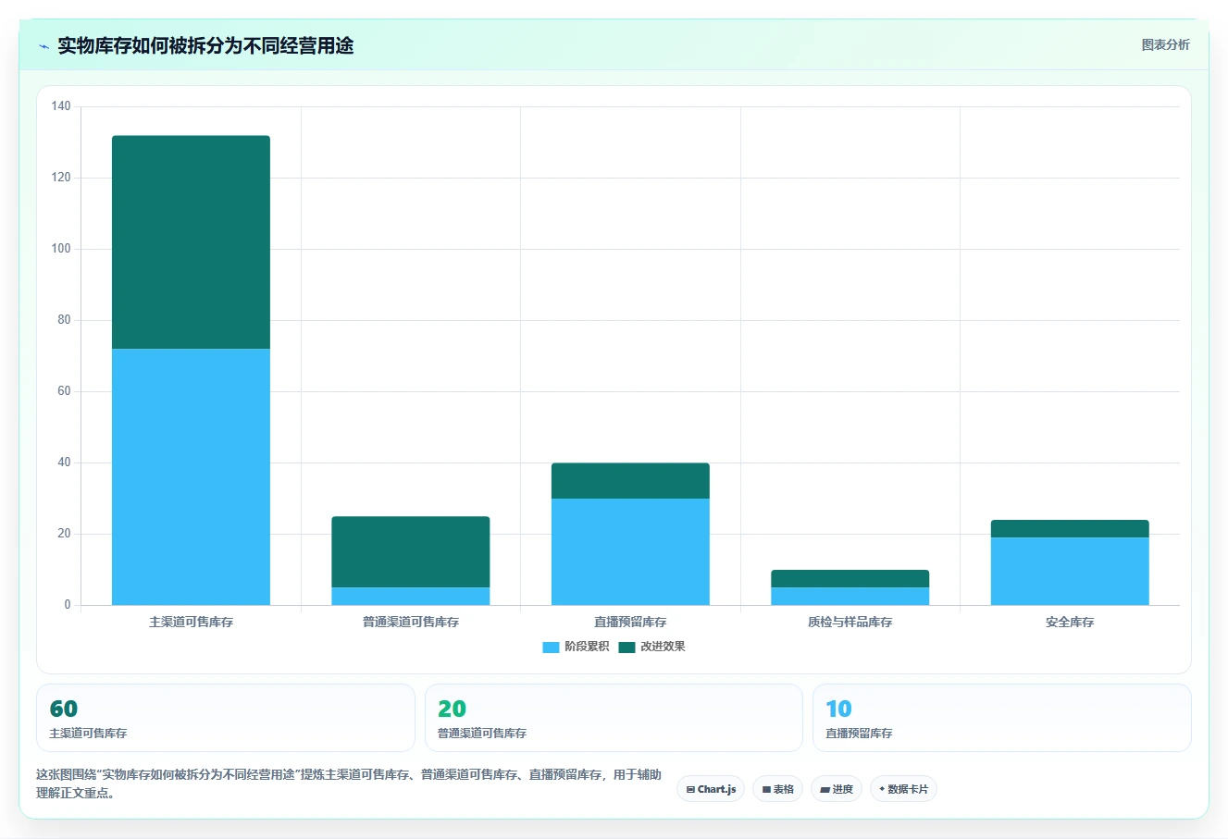Click the 普通渠道可售库存 x-axis label
Image resolution: width=1228 pixels, height=839 pixels.
pos(411,623)
